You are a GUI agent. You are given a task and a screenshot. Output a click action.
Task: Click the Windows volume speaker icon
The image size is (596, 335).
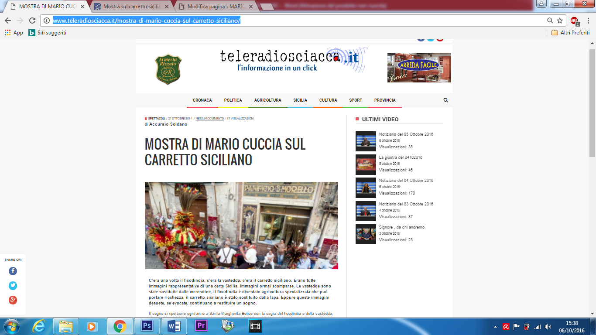pyautogui.click(x=548, y=326)
